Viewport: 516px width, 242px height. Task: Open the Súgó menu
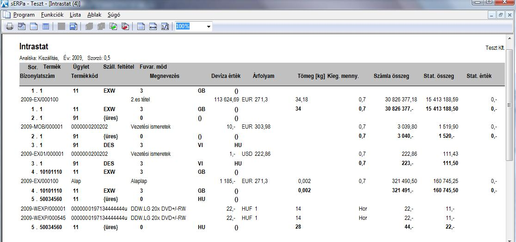pyautogui.click(x=114, y=15)
